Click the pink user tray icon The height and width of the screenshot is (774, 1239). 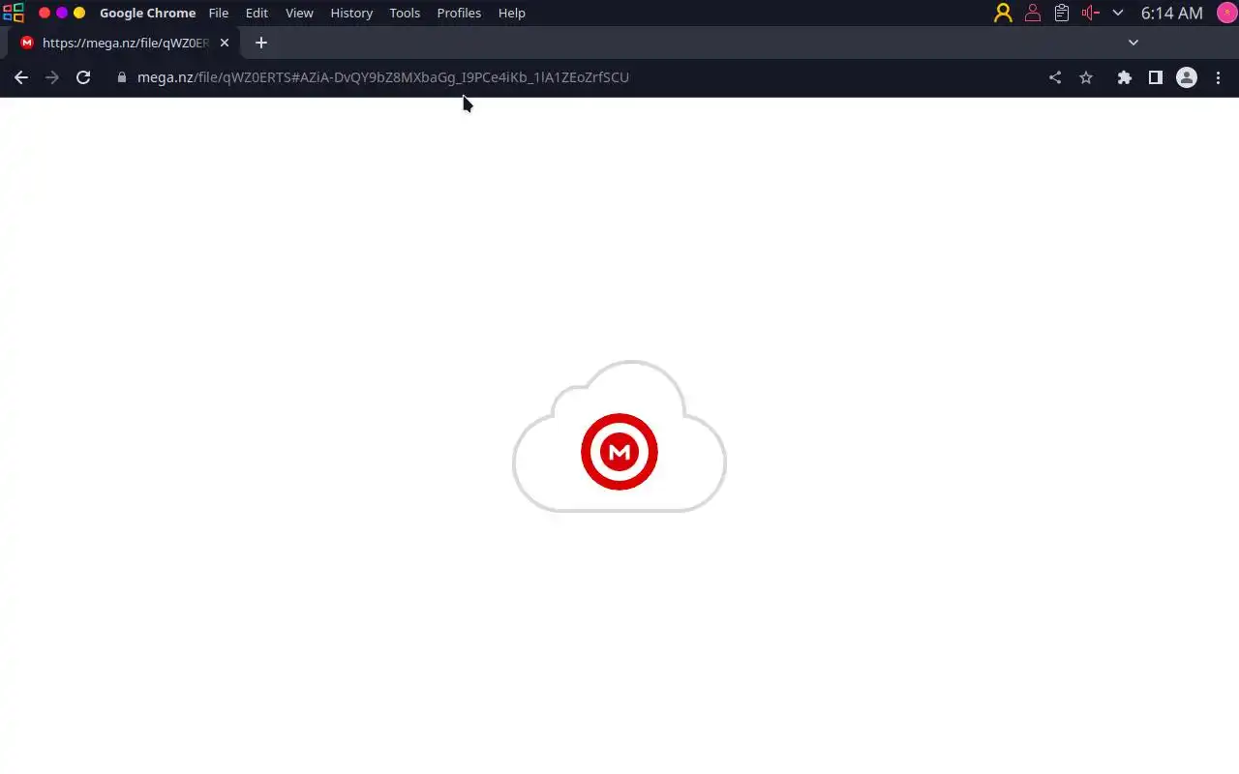point(1033,13)
